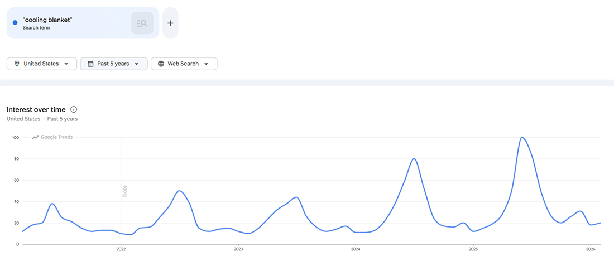Click the 2023 label on x-axis

(x=238, y=249)
